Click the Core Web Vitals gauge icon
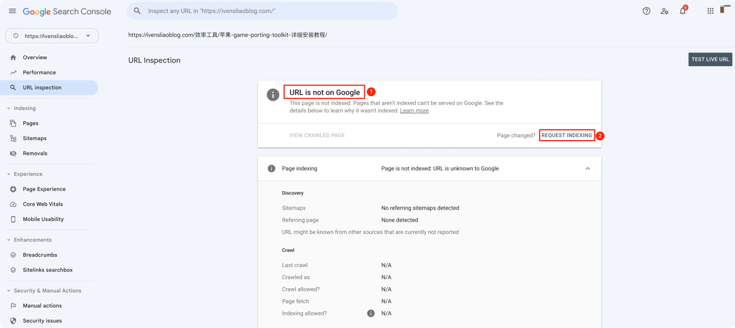The height and width of the screenshot is (328, 735). [13, 204]
